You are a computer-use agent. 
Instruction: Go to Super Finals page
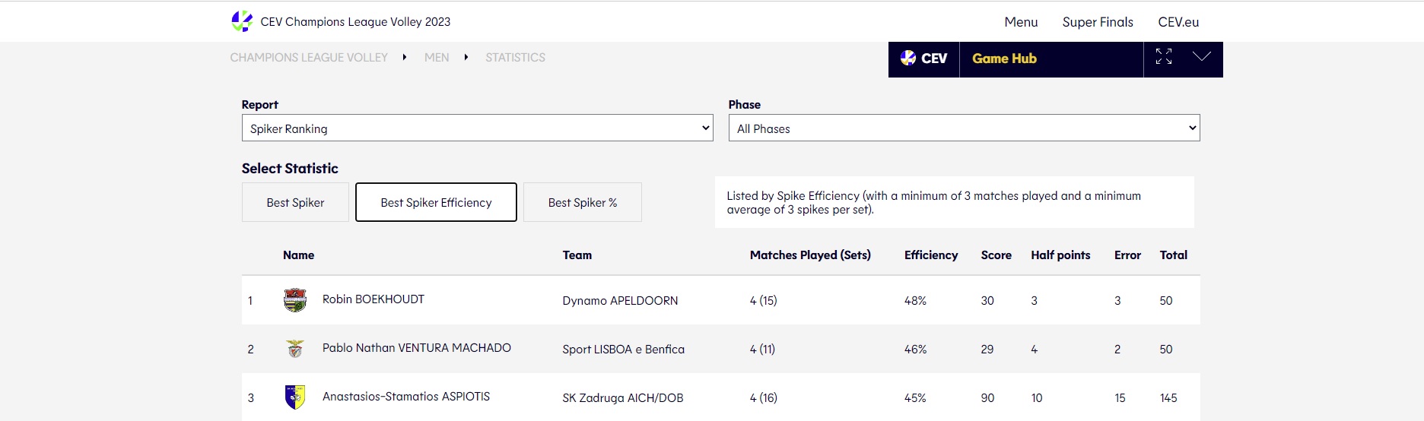(1097, 22)
